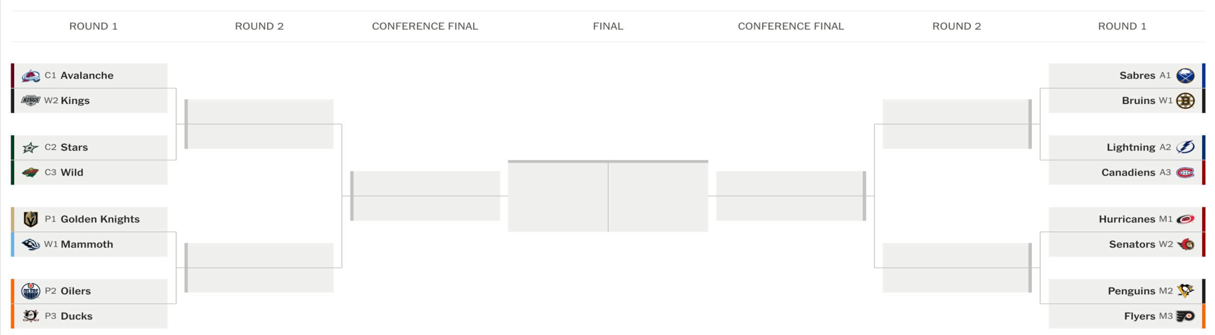Click the FINAL column header
Screen dimensions: 1215x335
(x=607, y=26)
